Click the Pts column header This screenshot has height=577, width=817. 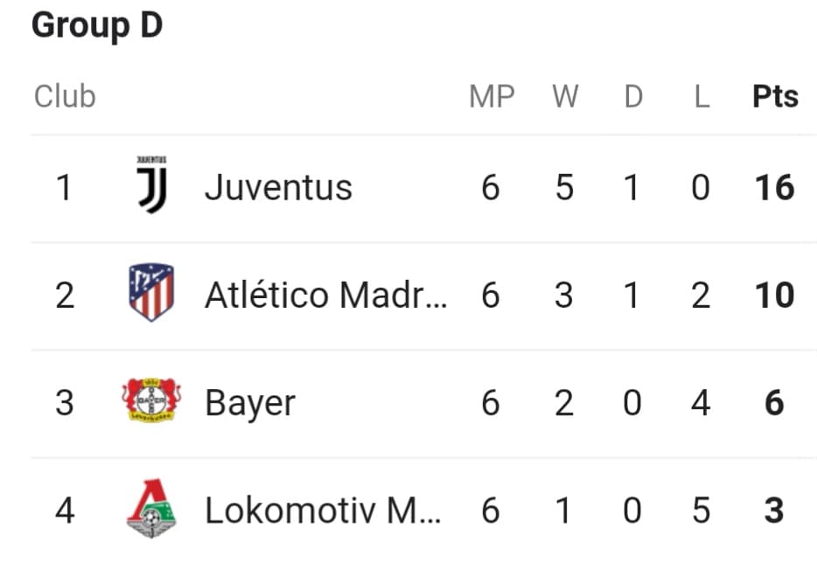pos(775,96)
